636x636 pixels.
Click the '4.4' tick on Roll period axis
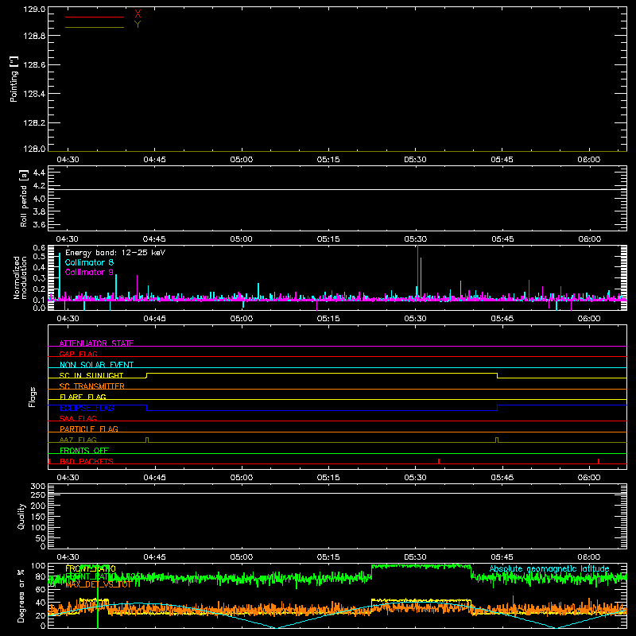point(39,173)
